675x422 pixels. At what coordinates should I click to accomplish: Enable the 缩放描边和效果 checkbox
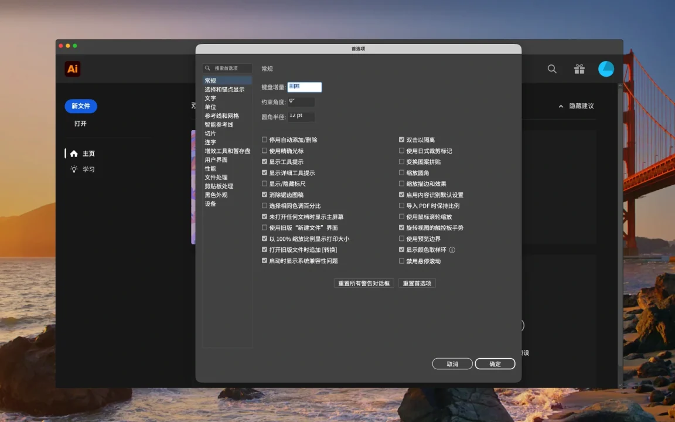[x=401, y=183]
